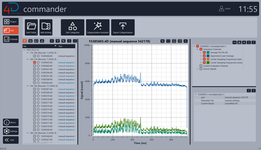Click the screen display icon above chart
Image resolution: width=261 pixels, height=150 pixels.
pos(174,41)
